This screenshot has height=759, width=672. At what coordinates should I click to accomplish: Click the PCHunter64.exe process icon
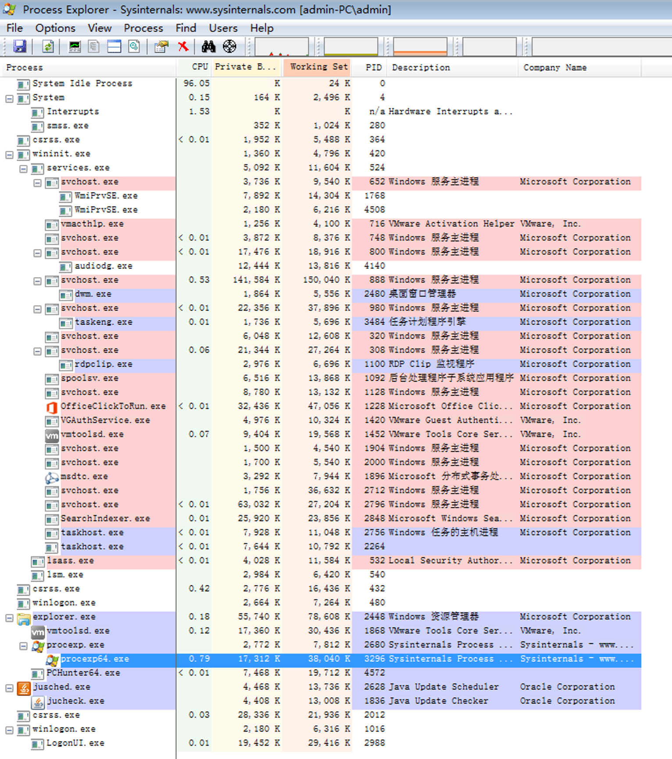coord(38,674)
